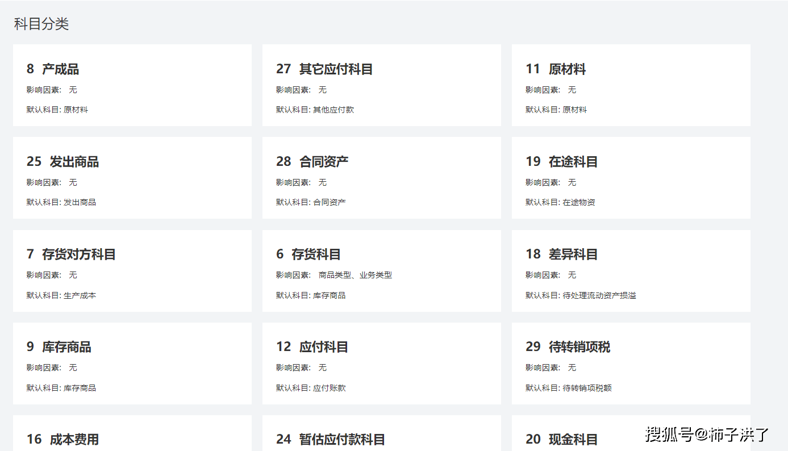Click the 存货科目 card title
Screen dimensions: 788x451
pos(316,254)
